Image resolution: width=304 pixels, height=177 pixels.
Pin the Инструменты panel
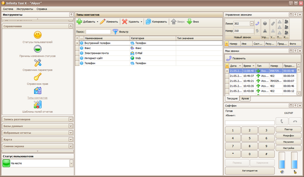point(71,14)
